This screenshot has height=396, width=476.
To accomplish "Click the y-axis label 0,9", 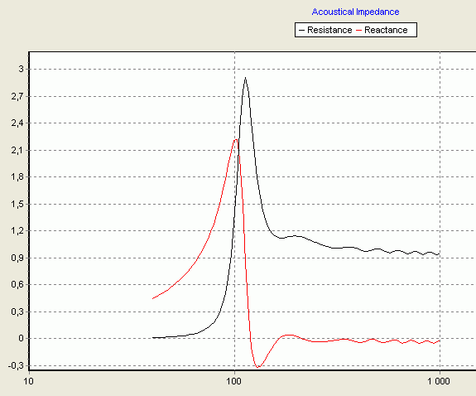I will click(17, 258).
